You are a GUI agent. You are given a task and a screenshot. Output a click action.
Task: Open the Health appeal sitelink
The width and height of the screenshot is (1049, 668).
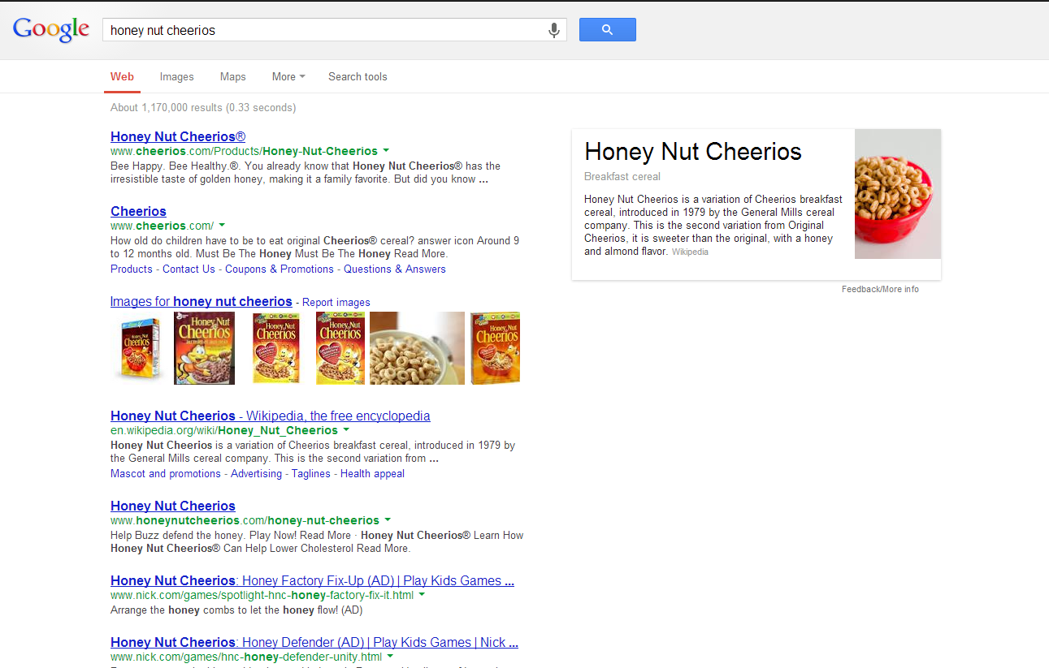pos(372,474)
